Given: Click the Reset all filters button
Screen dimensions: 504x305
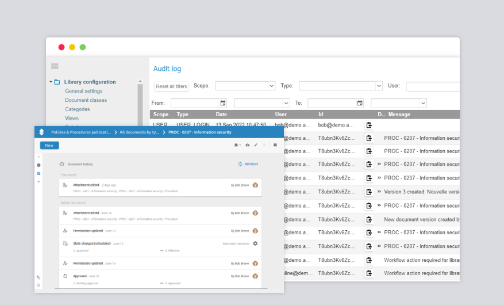Looking at the screenshot, I should point(171,86).
